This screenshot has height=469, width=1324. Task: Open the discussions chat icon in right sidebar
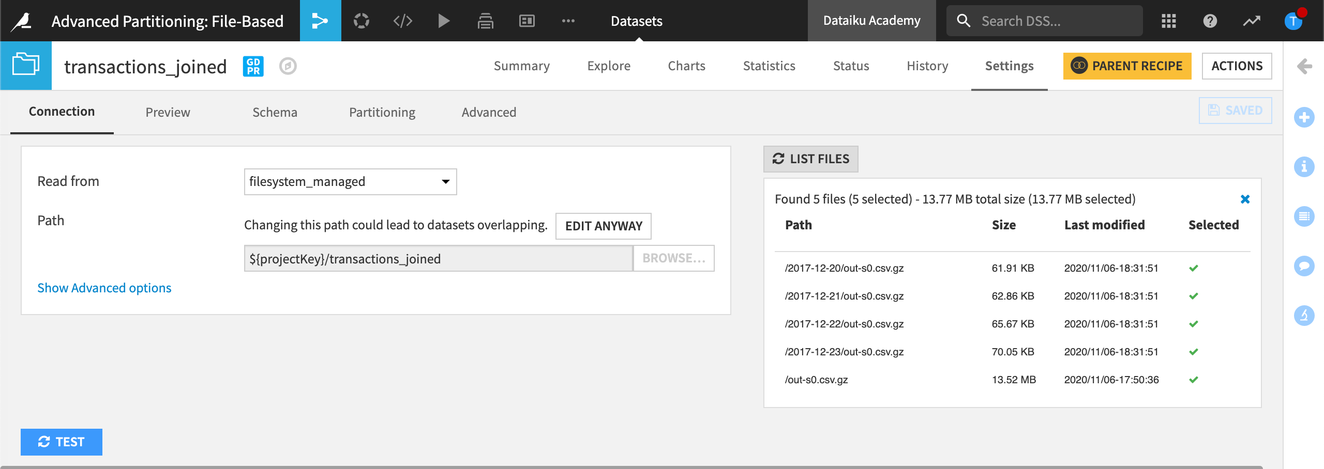pos(1305,266)
